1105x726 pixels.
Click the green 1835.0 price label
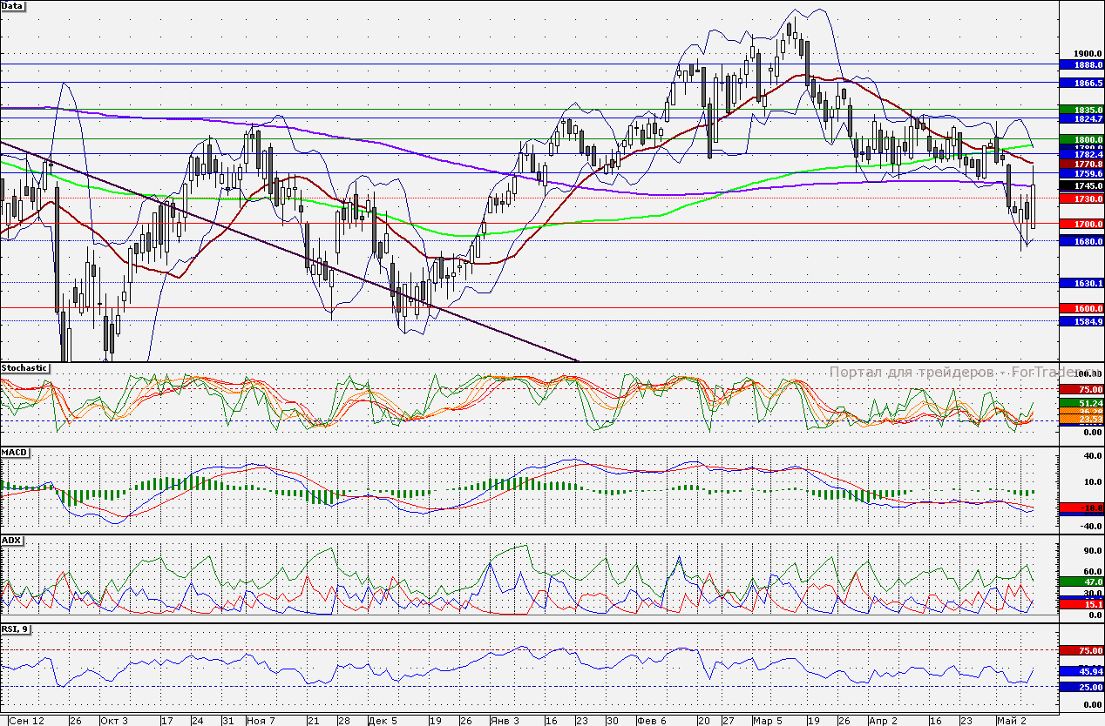[x=1081, y=110]
